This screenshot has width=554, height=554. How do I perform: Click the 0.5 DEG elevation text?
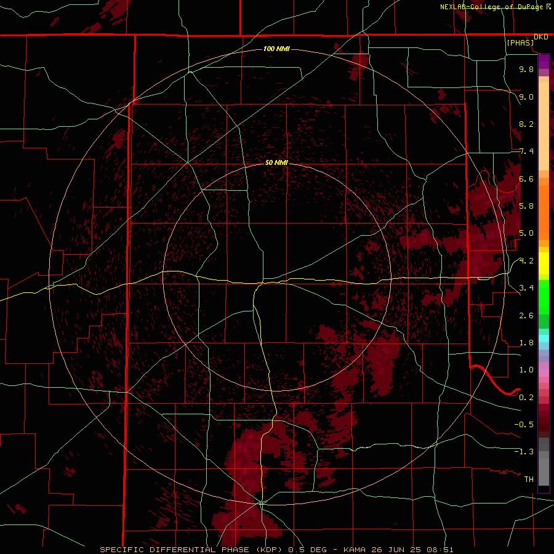click(307, 550)
